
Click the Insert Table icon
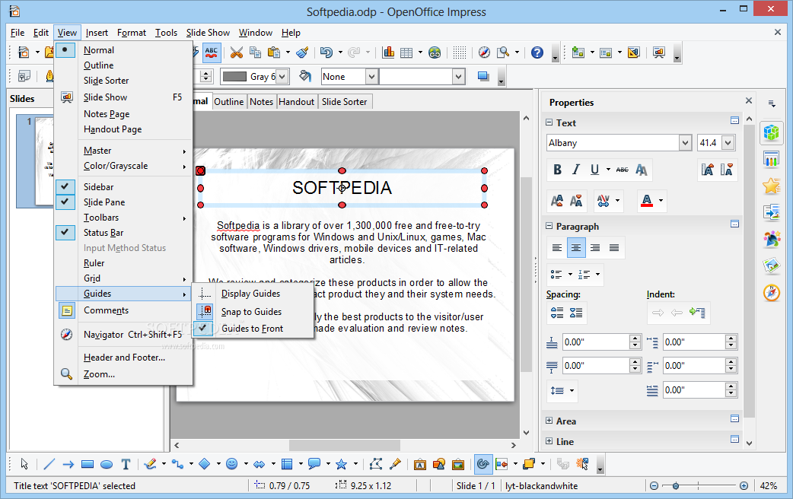[406, 52]
